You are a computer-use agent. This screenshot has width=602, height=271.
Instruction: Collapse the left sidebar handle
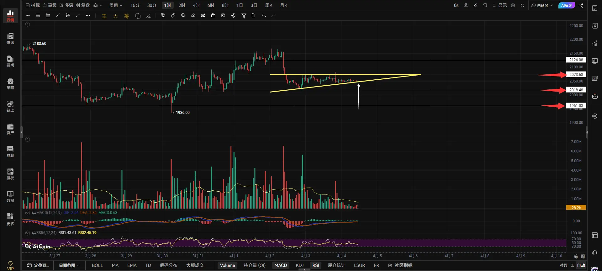click(21, 132)
